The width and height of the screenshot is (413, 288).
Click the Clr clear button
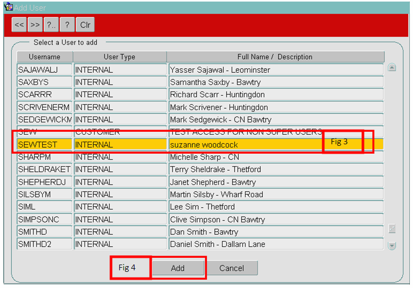pyautogui.click(x=85, y=24)
